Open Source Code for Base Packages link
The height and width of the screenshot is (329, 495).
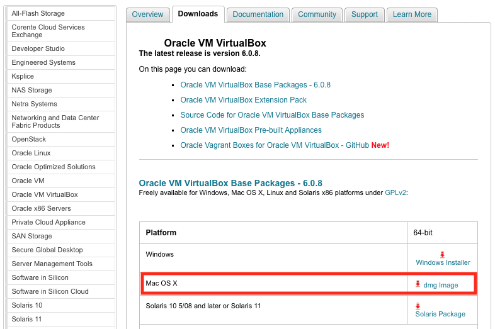(x=272, y=115)
